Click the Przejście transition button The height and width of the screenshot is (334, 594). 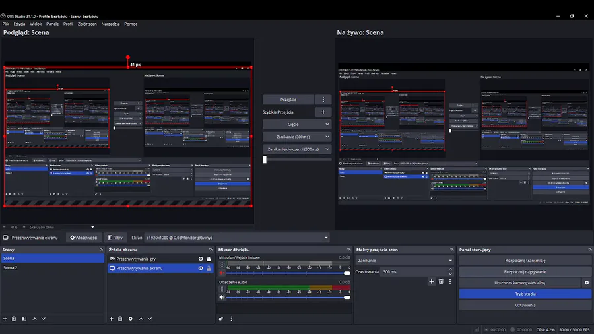click(x=288, y=100)
